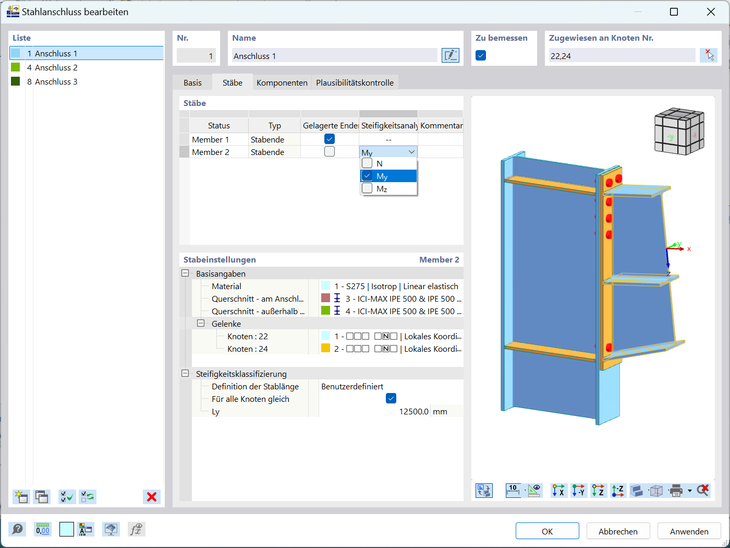Delete the selected joint with the red X
The width and height of the screenshot is (730, 548).
tap(152, 497)
